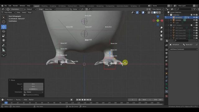Click the current frame number field
The height and width of the screenshot is (112, 199).
click(x=132, y=100)
